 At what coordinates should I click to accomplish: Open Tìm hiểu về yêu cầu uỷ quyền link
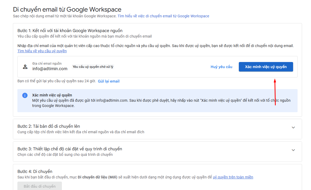point(42,51)
